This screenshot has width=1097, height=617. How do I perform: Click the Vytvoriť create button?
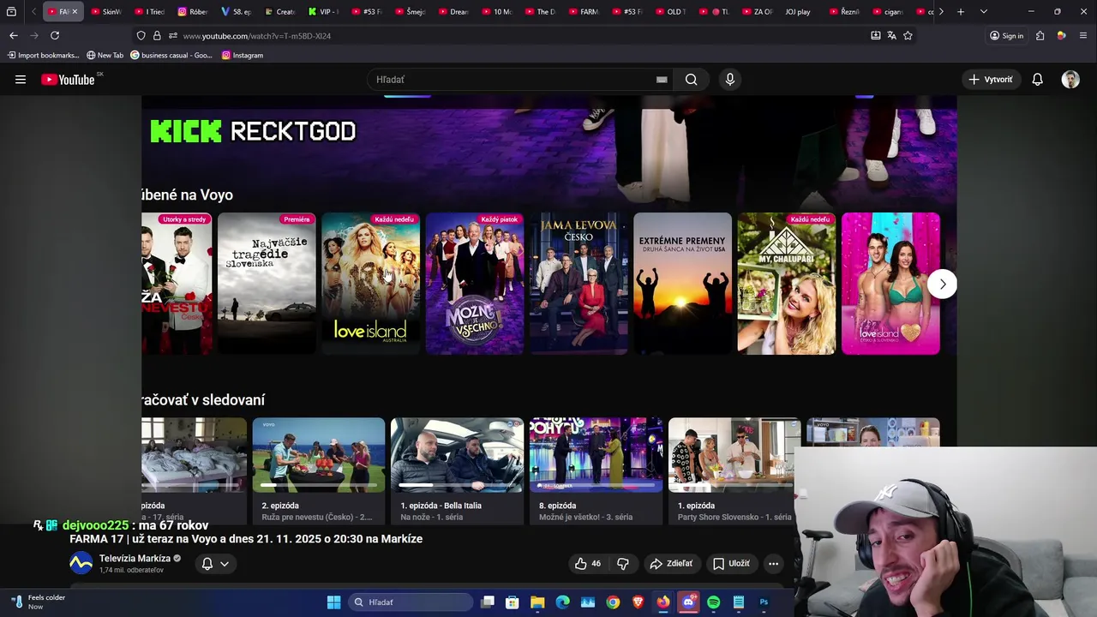[x=991, y=80]
